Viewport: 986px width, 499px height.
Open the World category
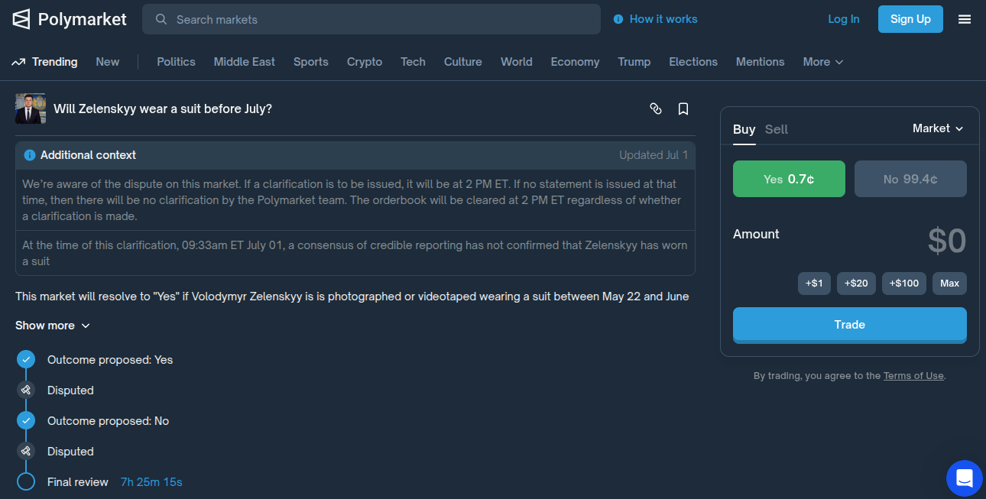[517, 62]
